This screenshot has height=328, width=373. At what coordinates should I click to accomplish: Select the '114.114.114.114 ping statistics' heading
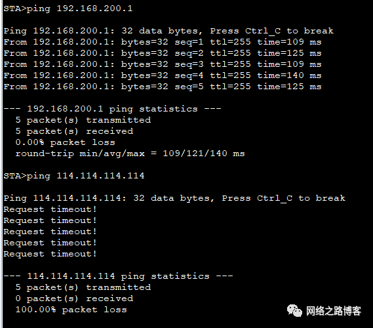coord(118,276)
